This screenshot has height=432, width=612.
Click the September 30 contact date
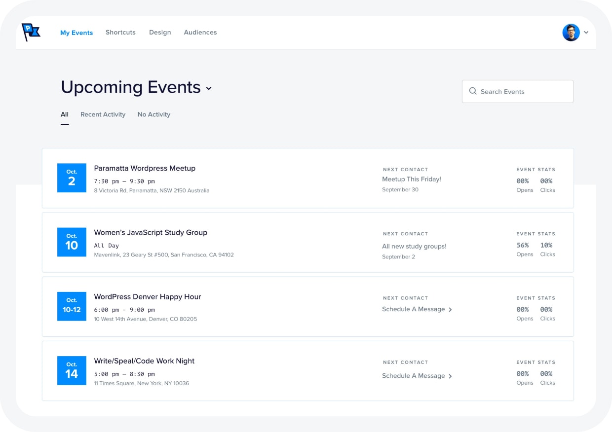[400, 190]
